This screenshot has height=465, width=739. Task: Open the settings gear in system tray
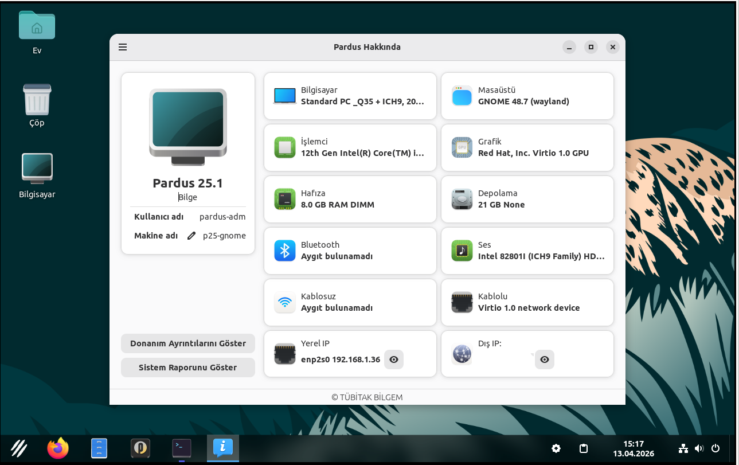(x=556, y=448)
